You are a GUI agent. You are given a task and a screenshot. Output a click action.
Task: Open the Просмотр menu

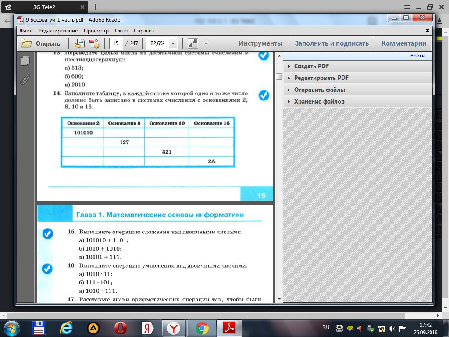pos(96,31)
